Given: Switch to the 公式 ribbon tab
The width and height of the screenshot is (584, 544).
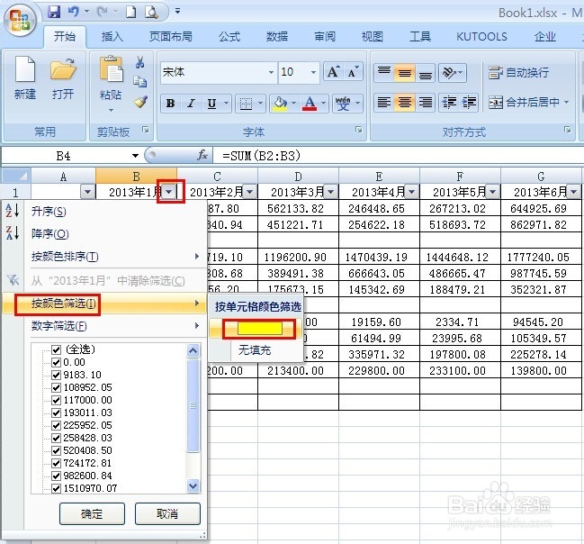Looking at the screenshot, I should point(229,37).
